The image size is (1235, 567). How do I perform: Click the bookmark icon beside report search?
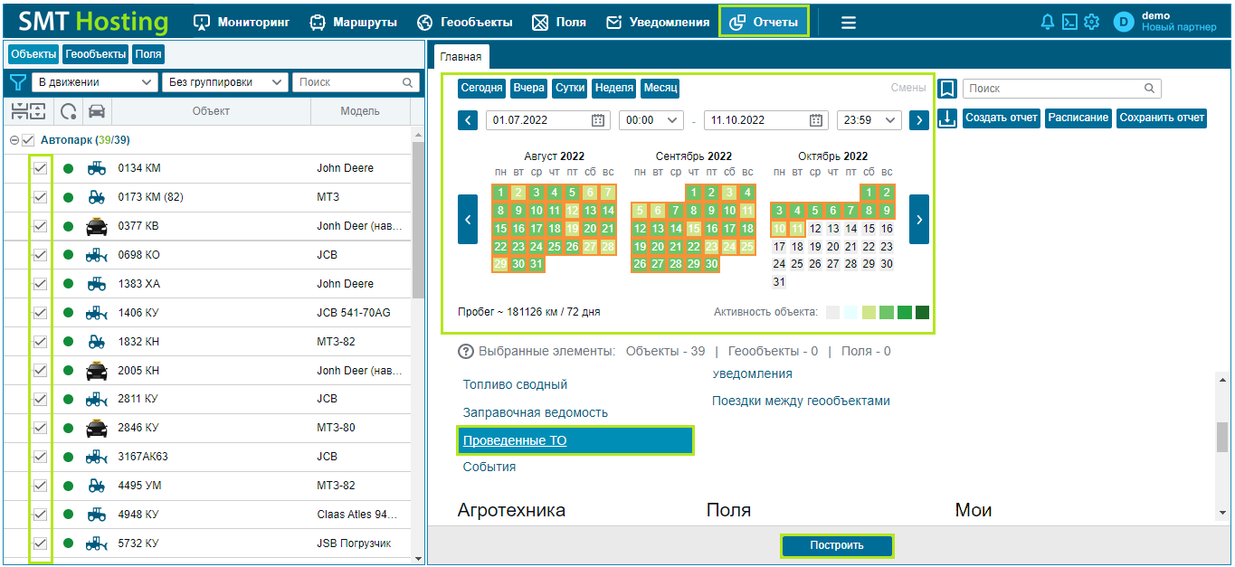point(947,89)
